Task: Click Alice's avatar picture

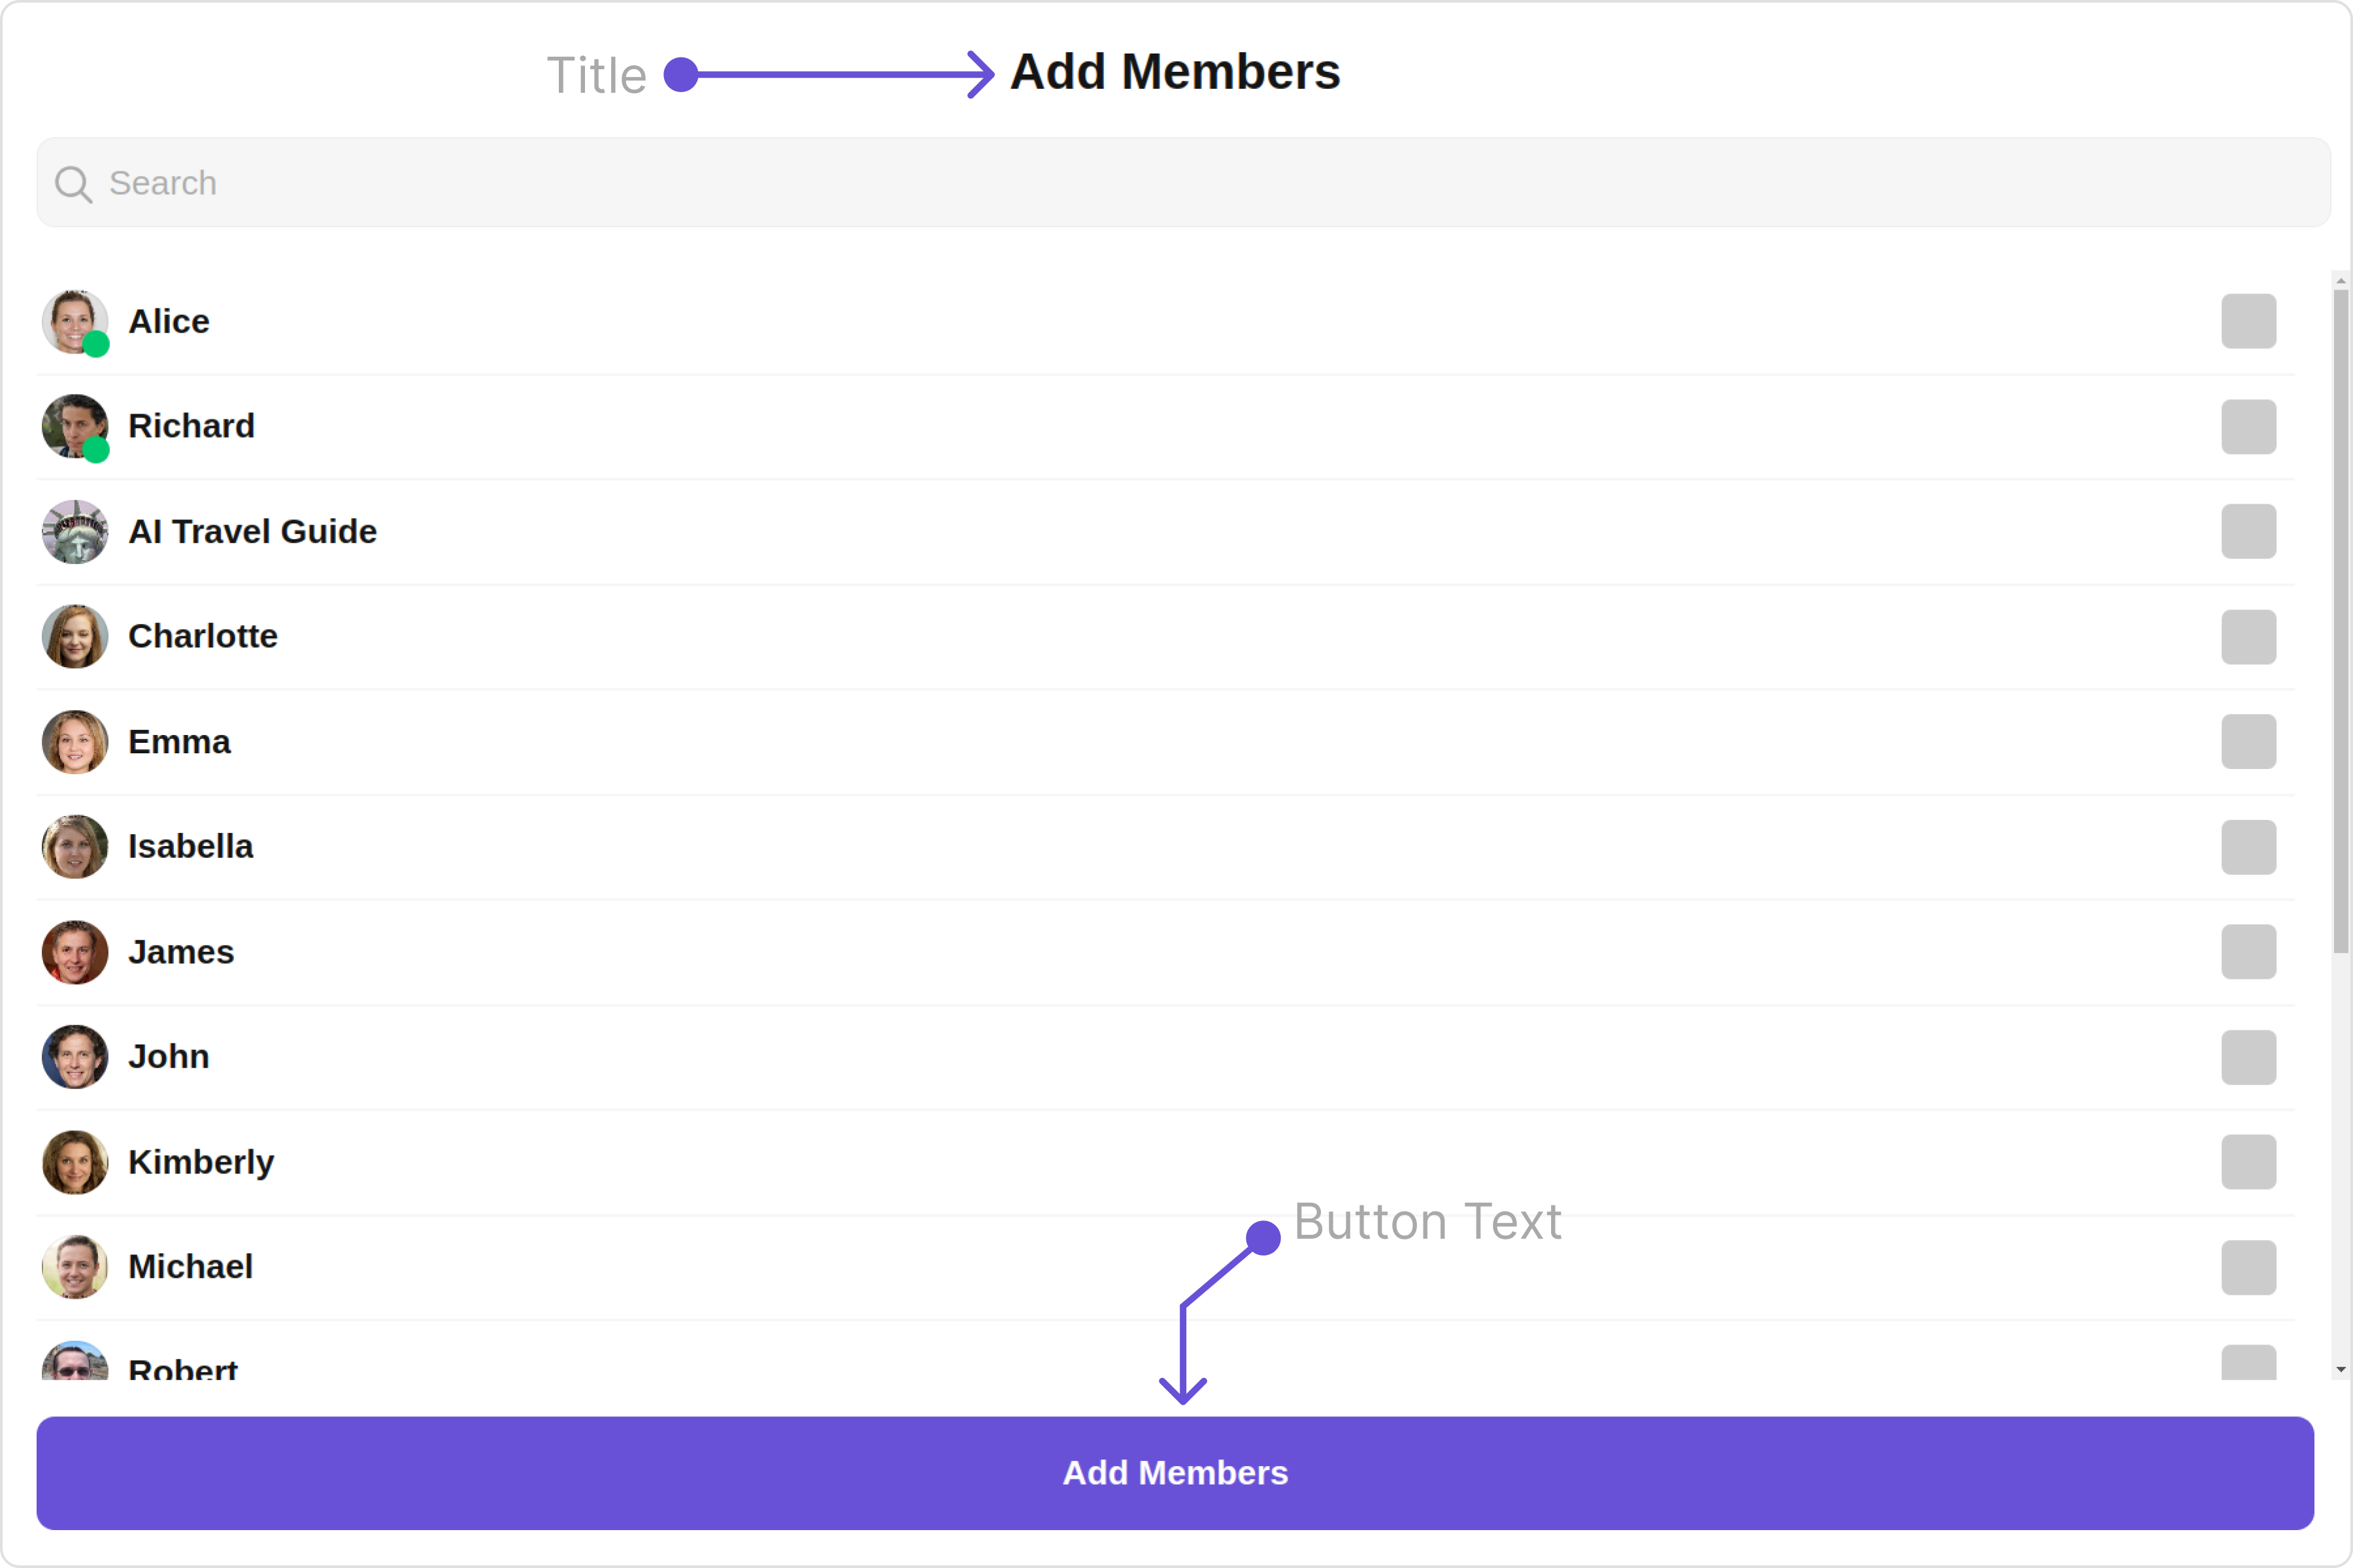Action: [x=74, y=322]
